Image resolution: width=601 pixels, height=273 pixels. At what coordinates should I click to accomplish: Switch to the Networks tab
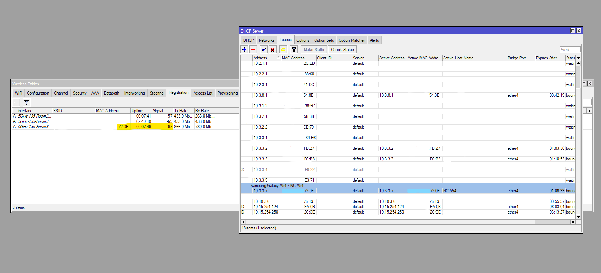tap(266, 40)
